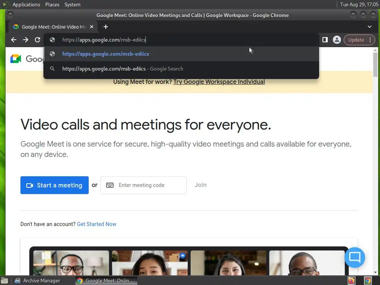The width and height of the screenshot is (380, 285).
Task: Select the Google Meet Chrome taskbar item
Action: pos(106,281)
